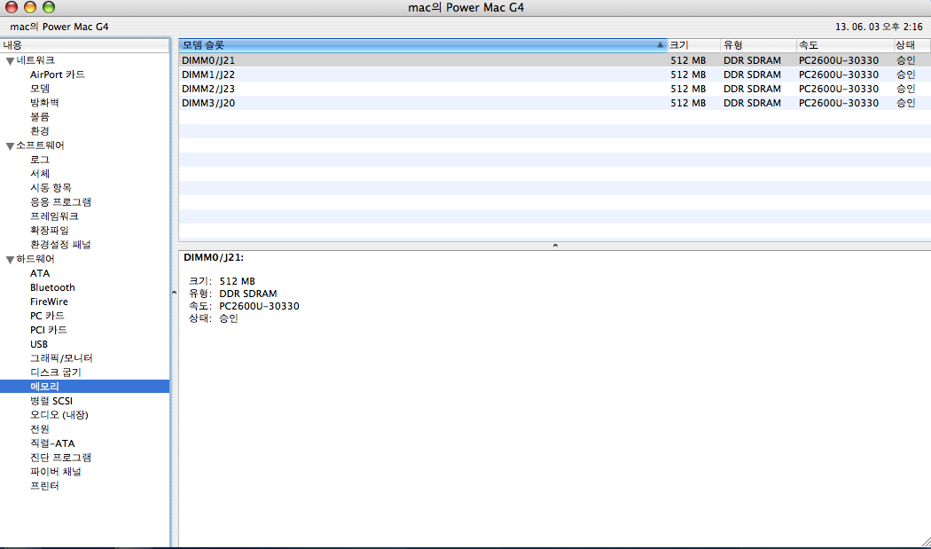931x549 pixels.
Task: Click the window resize grip corner
Action: click(923, 541)
